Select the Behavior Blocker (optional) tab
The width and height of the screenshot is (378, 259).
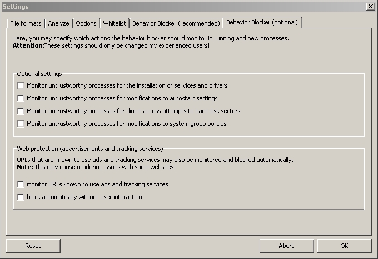tap(262, 23)
